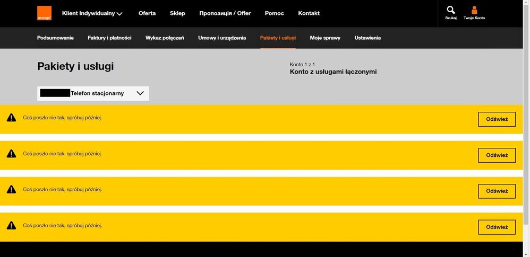Click warning icon in first error banner
Viewport: 530px width, 257px height.
coord(12,117)
